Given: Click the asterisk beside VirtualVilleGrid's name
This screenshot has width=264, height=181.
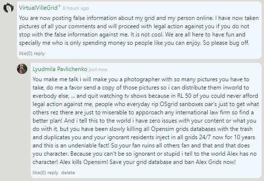Looking at the screenshot, I should pos(59,6).
